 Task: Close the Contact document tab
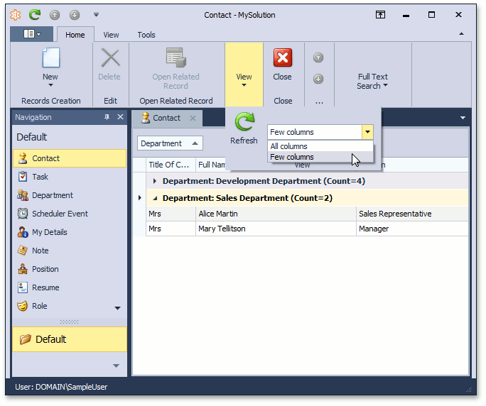(x=193, y=118)
